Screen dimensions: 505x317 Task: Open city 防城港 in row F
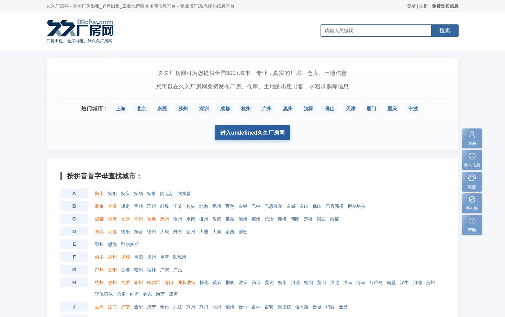(180, 257)
